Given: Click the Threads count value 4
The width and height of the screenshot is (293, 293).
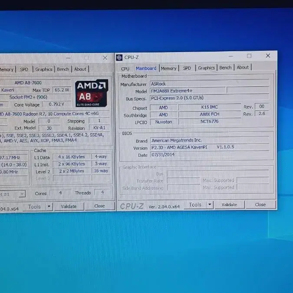Looking at the screenshot, I should click(x=102, y=192).
